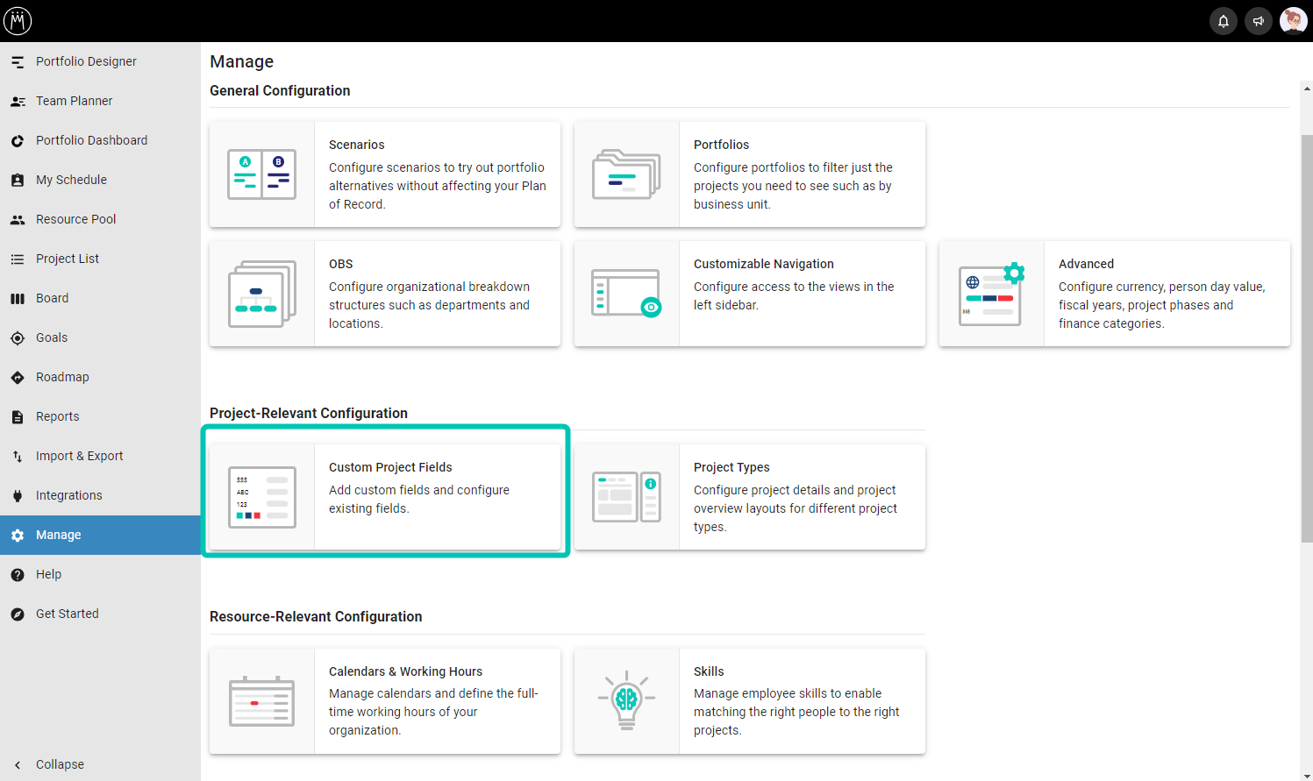Click the vertical scrollbar thumb
This screenshot has height=781, width=1313.
click(x=1307, y=338)
